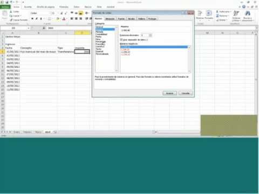Click the top vertical align icon
The image size is (259, 194).
tap(72, 13)
